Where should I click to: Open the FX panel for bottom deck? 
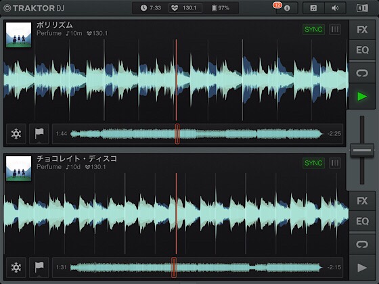tap(362, 201)
